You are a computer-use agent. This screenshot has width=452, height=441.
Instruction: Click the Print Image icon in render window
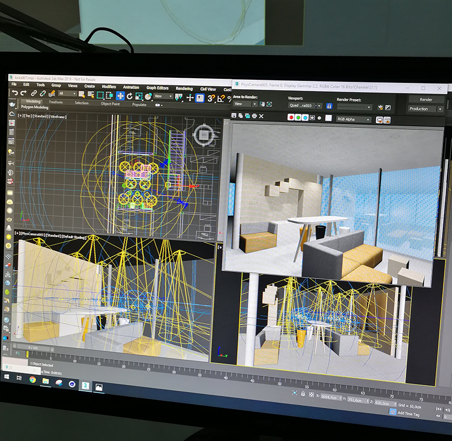[254, 116]
